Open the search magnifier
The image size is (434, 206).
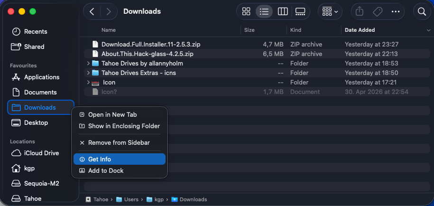(x=422, y=11)
